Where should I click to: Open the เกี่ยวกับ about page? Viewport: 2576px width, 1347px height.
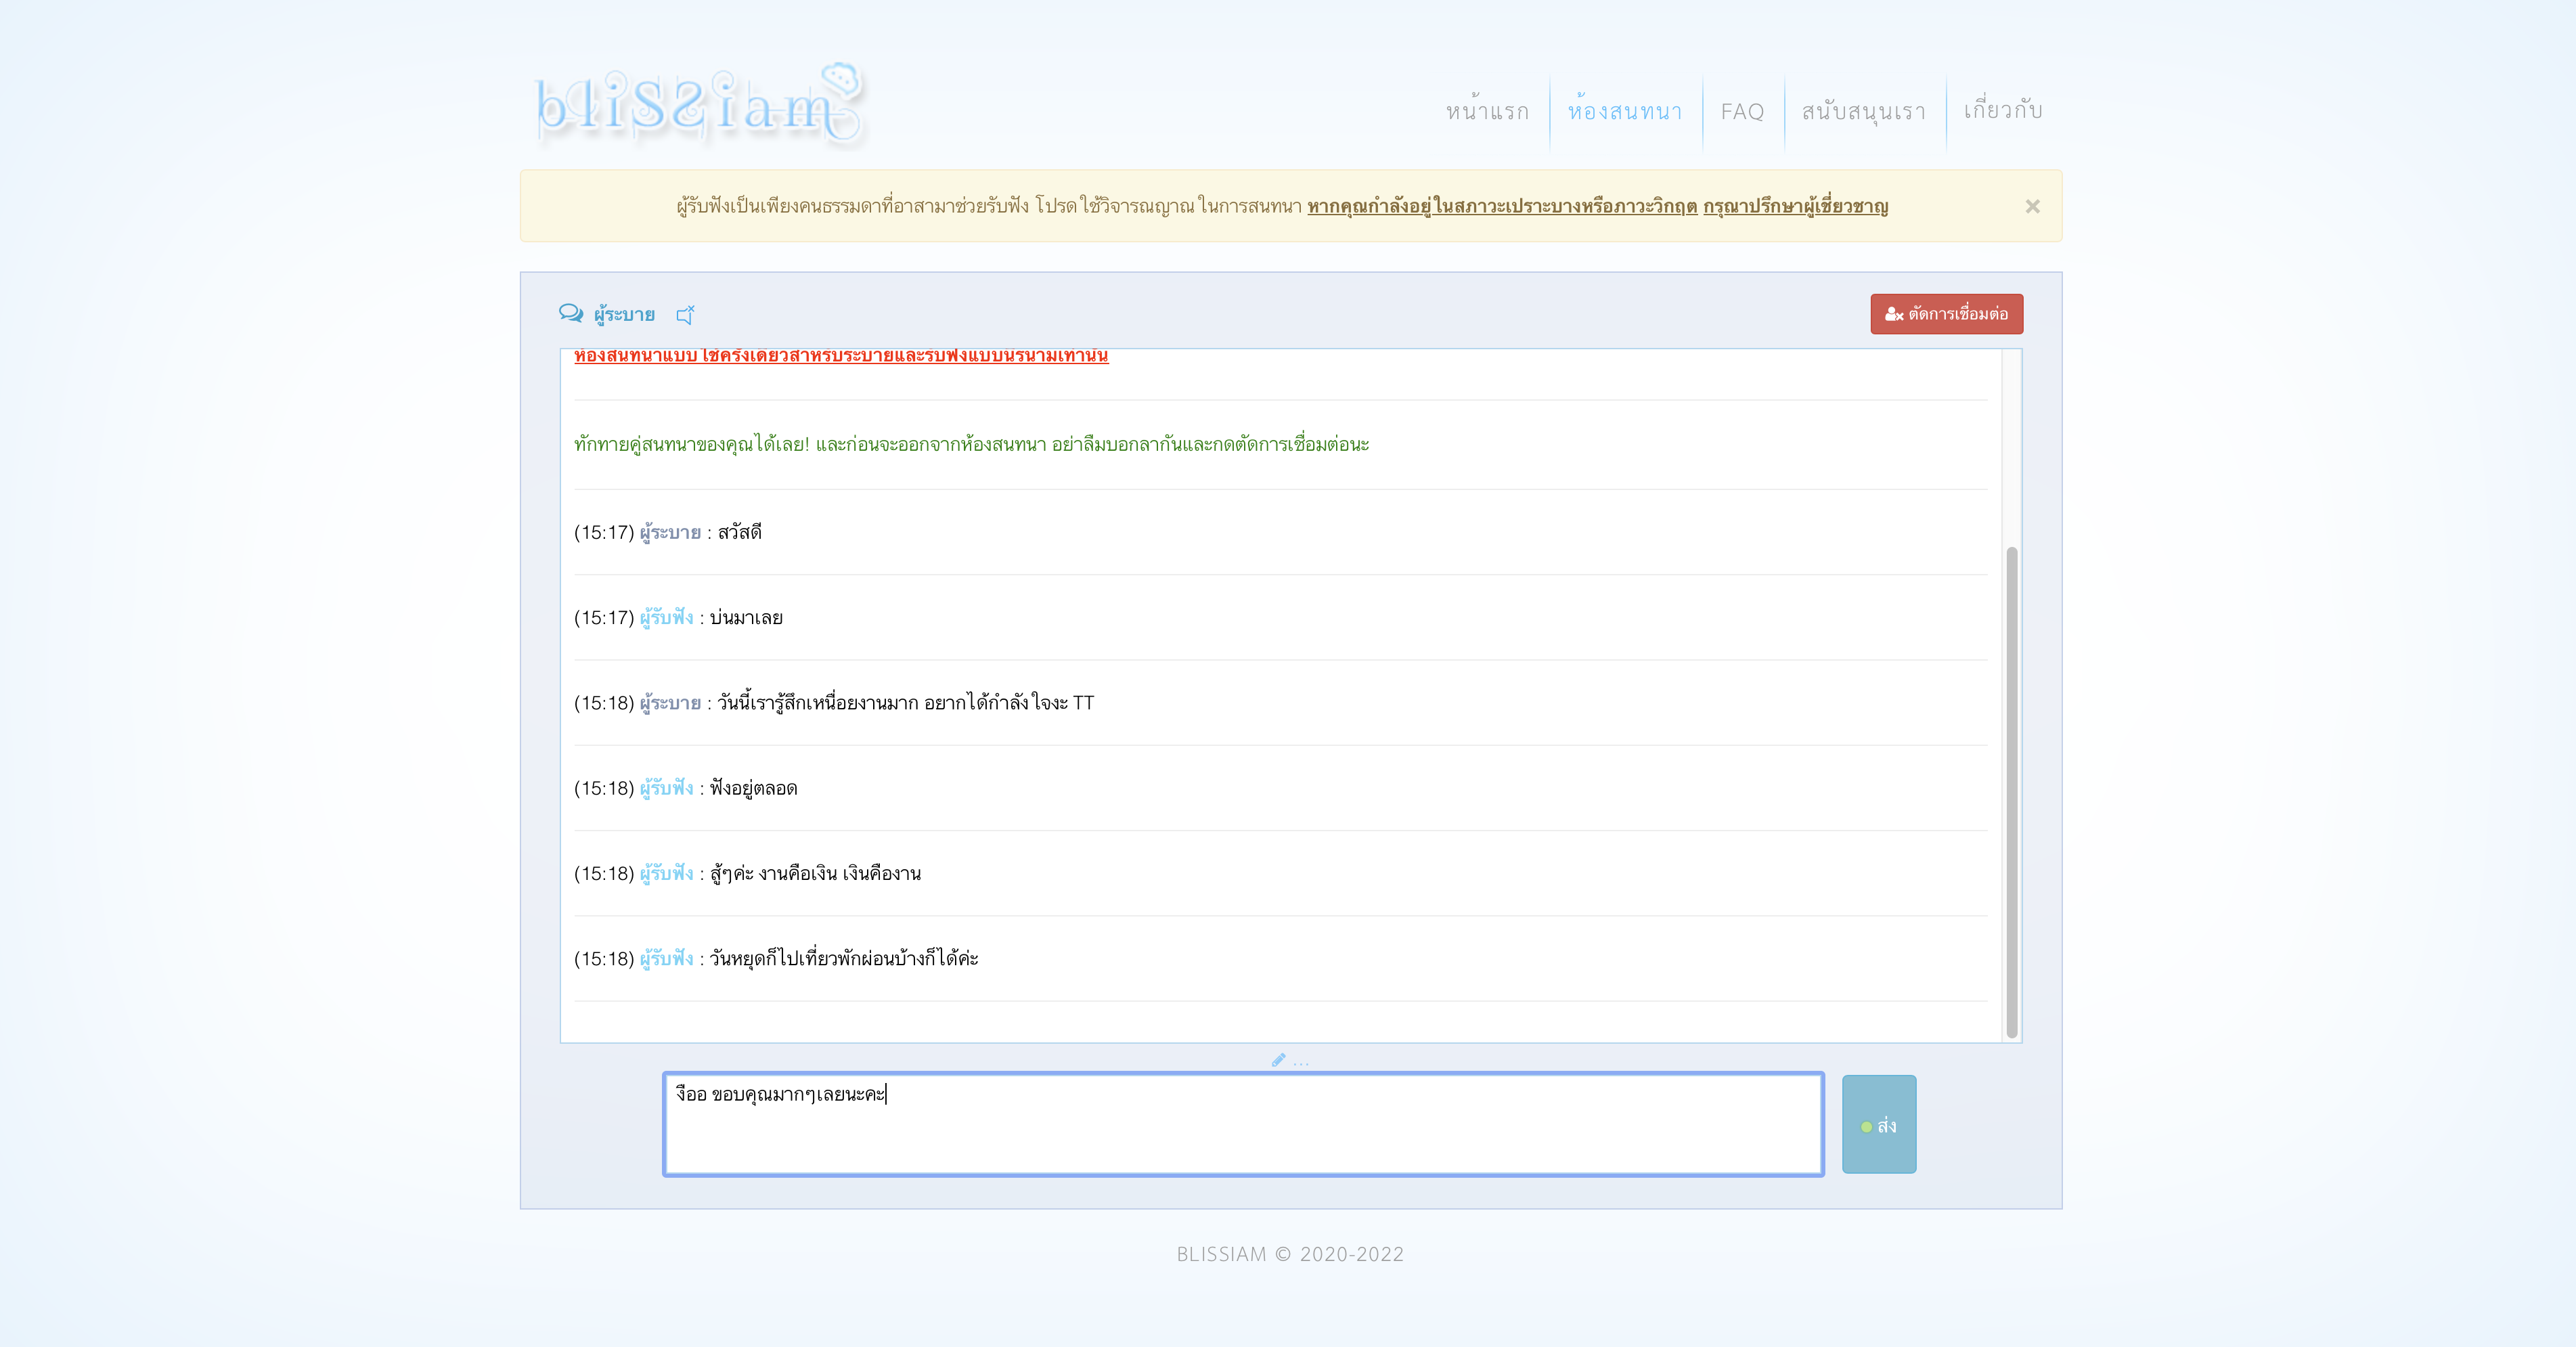coord(2003,110)
